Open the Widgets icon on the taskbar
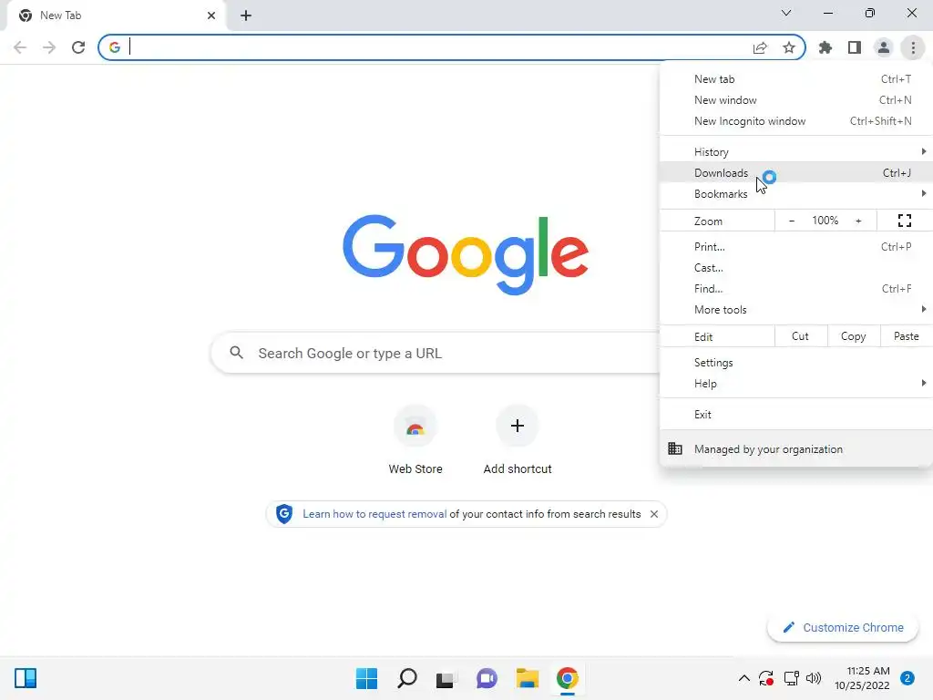933x700 pixels. coord(26,678)
